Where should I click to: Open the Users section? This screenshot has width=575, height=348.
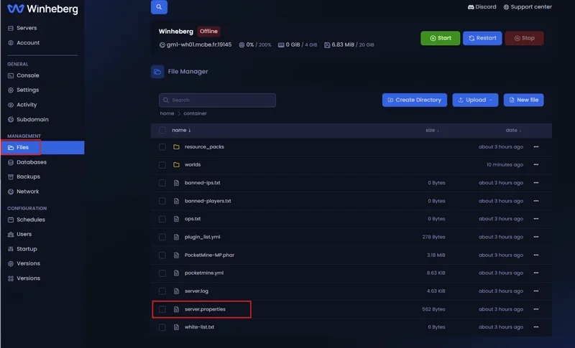[20, 234]
